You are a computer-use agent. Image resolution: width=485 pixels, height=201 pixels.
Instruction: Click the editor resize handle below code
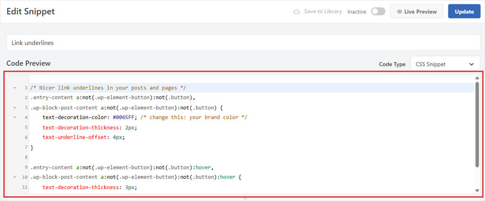245,198
